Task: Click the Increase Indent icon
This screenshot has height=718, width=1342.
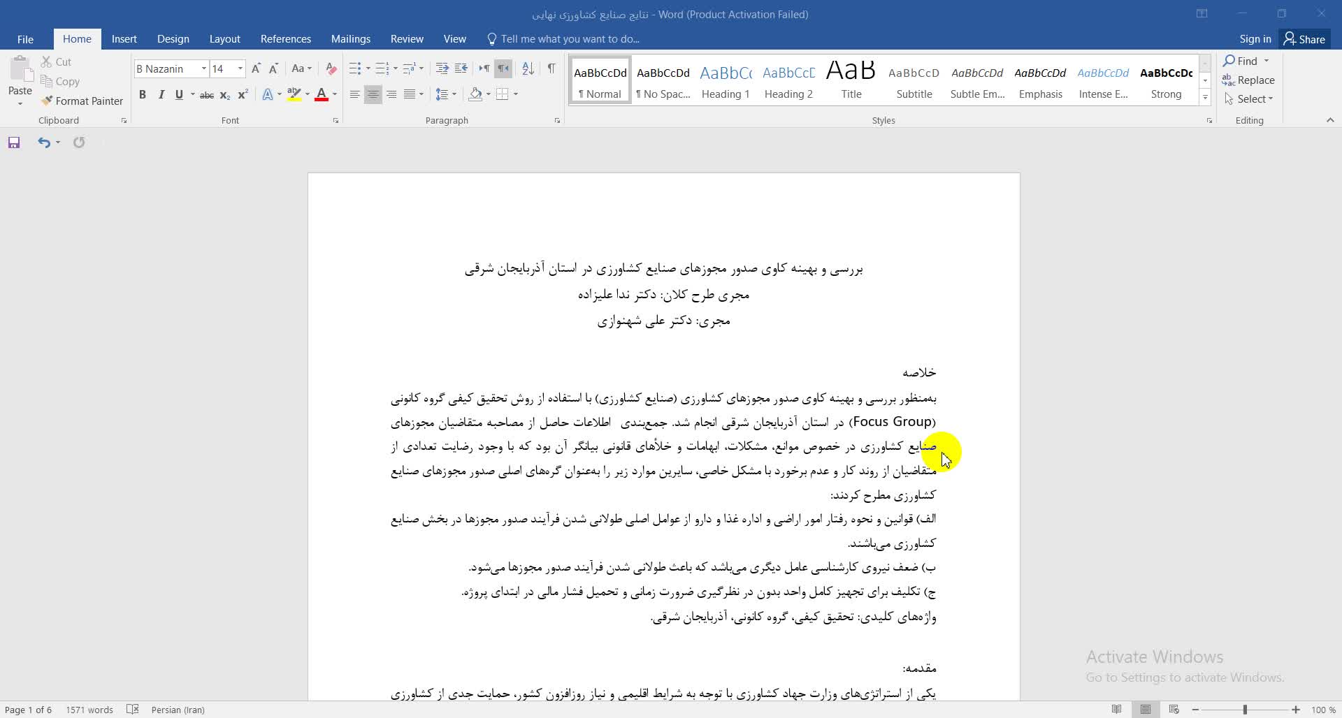Action: point(461,68)
